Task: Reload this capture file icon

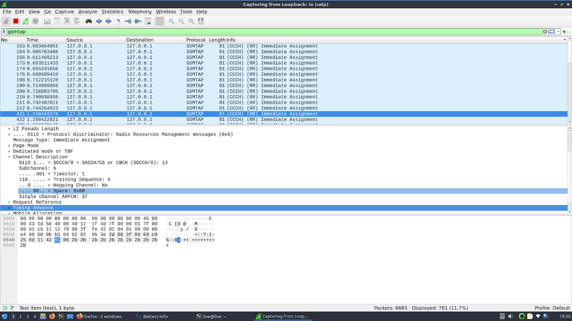Action: [x=77, y=21]
